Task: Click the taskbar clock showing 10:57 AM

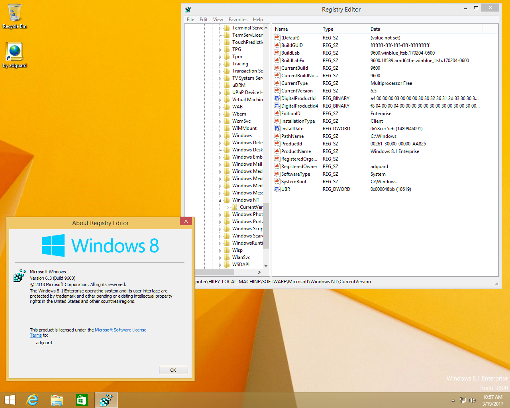Action: coord(493,400)
